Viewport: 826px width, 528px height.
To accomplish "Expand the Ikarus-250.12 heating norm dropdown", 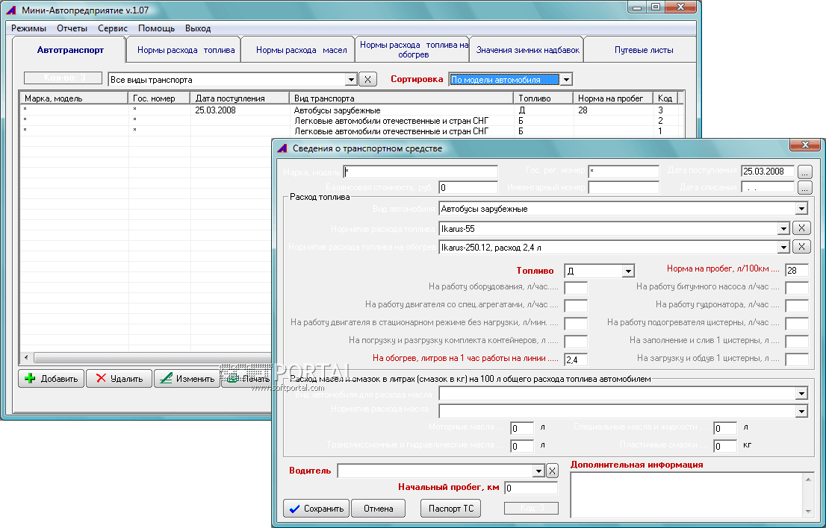I will [x=783, y=247].
